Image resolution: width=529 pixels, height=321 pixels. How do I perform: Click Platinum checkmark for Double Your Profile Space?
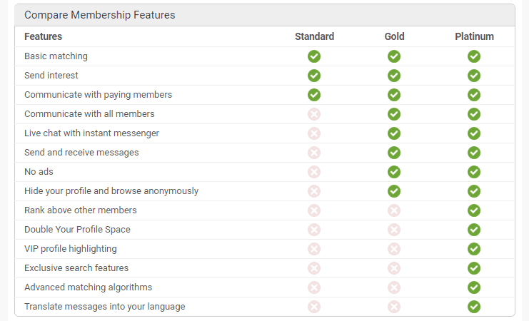point(474,230)
